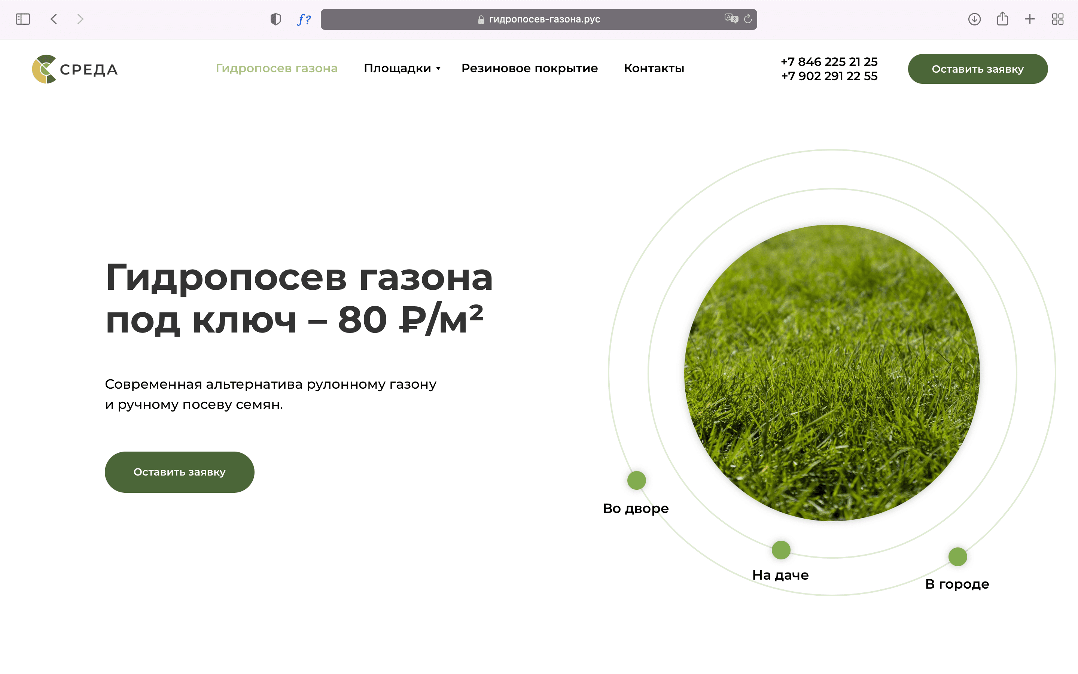Click the translate page icon
This screenshot has width=1078, height=674.
[731, 19]
